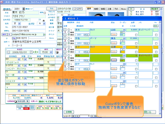Open staff dropdown in 水島 row
This screenshot has height=124, width=165.
(124, 56)
